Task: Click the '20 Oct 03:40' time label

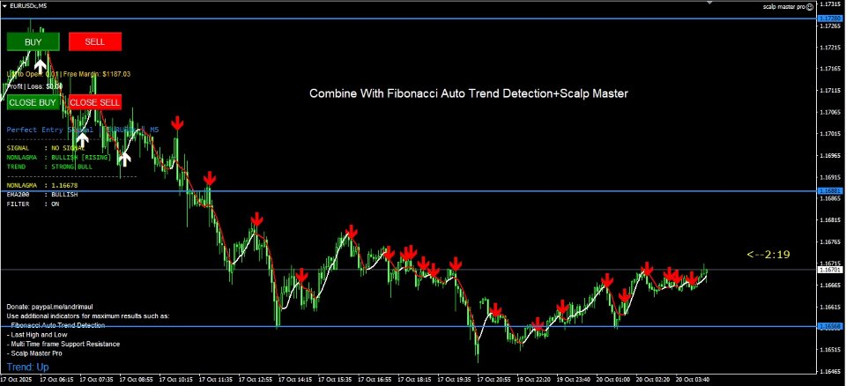Action: [694, 379]
